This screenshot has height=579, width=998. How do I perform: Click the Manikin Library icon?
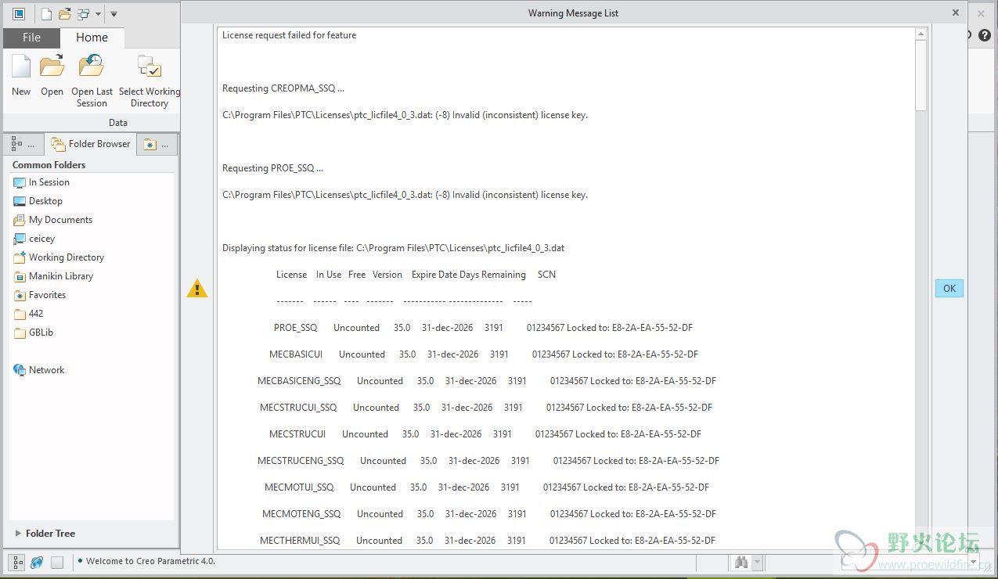(x=20, y=276)
